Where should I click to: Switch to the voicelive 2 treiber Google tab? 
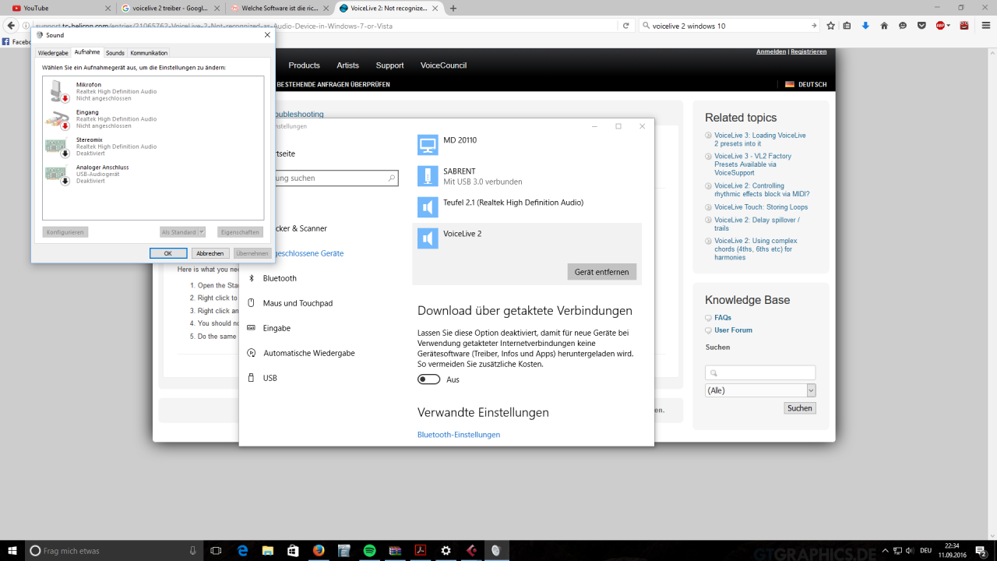[171, 8]
